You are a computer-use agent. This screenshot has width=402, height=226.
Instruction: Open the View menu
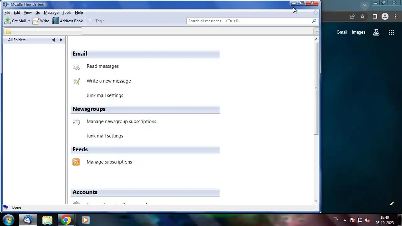tap(28, 13)
